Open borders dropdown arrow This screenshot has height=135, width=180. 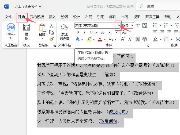[171, 39]
